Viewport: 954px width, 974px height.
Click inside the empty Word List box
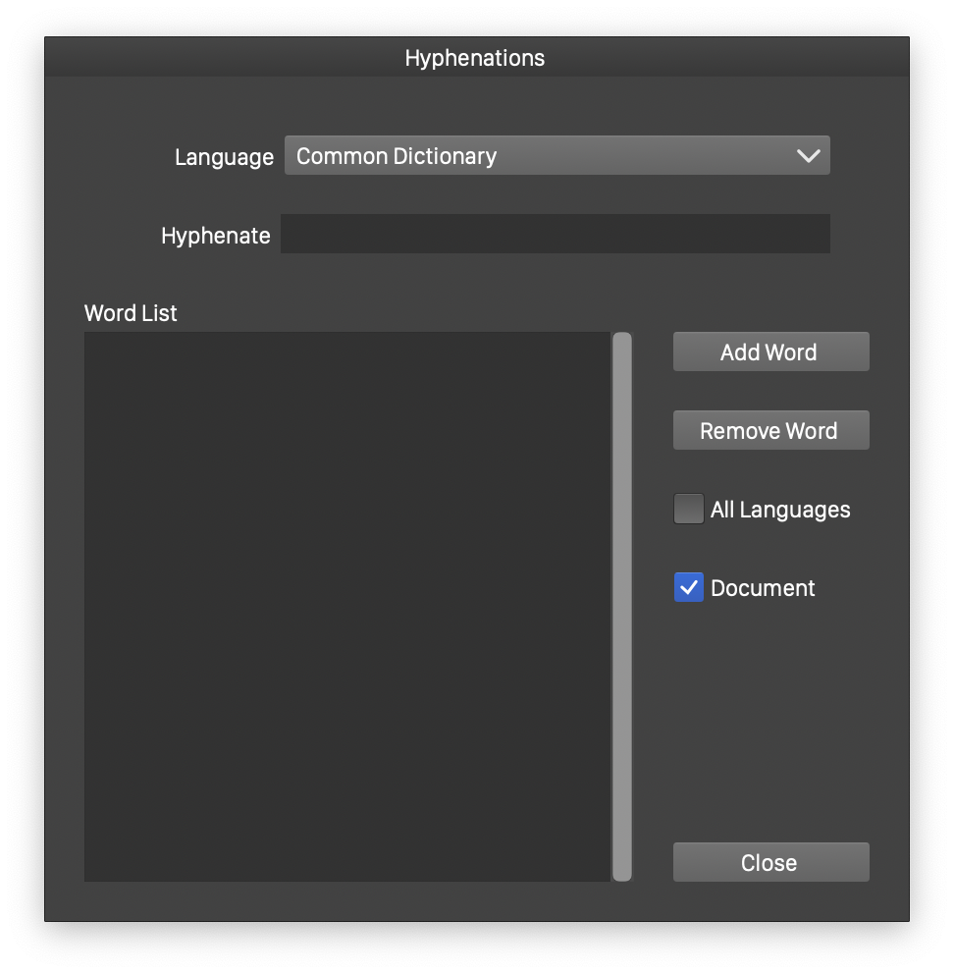pyautogui.click(x=346, y=607)
